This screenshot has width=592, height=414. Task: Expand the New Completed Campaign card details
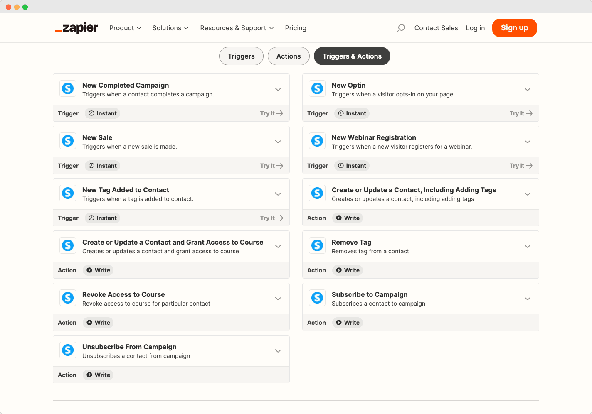tap(278, 89)
